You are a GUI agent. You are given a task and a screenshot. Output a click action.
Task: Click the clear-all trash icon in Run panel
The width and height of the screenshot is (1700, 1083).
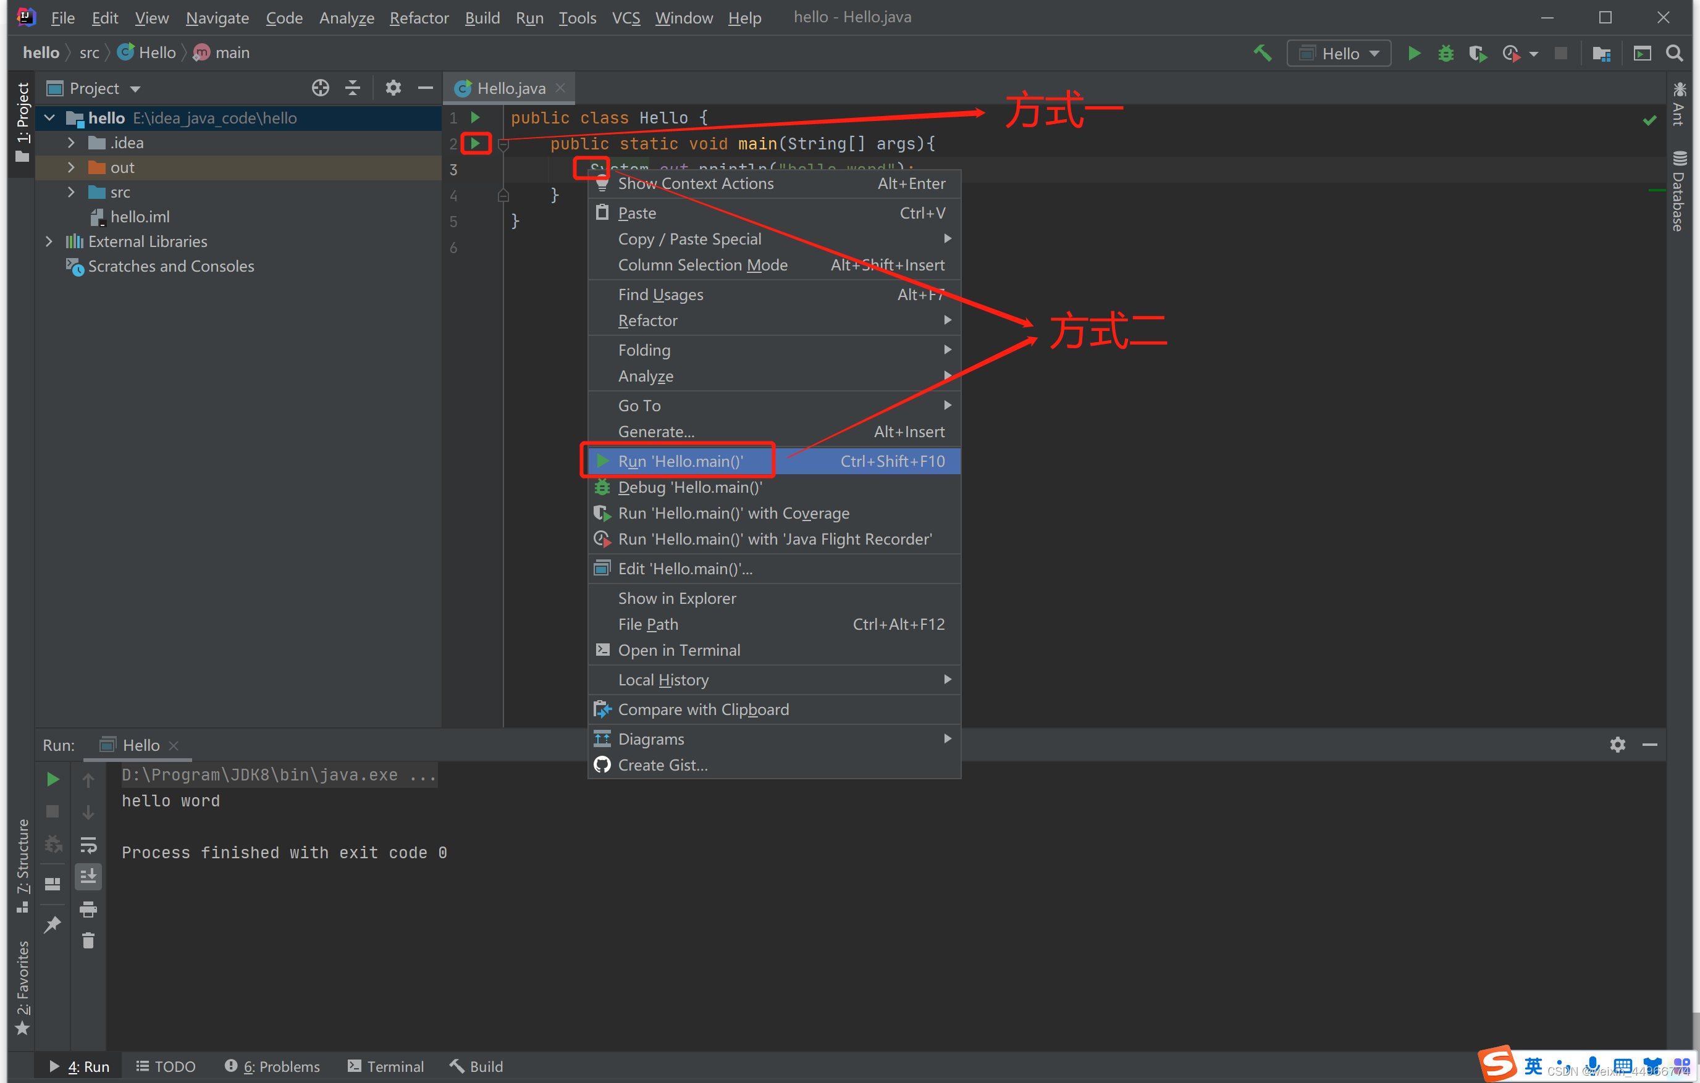coord(88,940)
